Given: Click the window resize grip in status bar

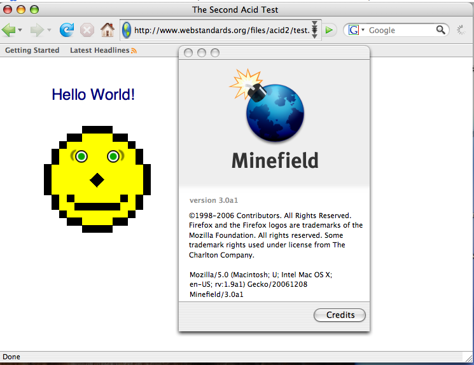Looking at the screenshot, I should click(x=468, y=357).
